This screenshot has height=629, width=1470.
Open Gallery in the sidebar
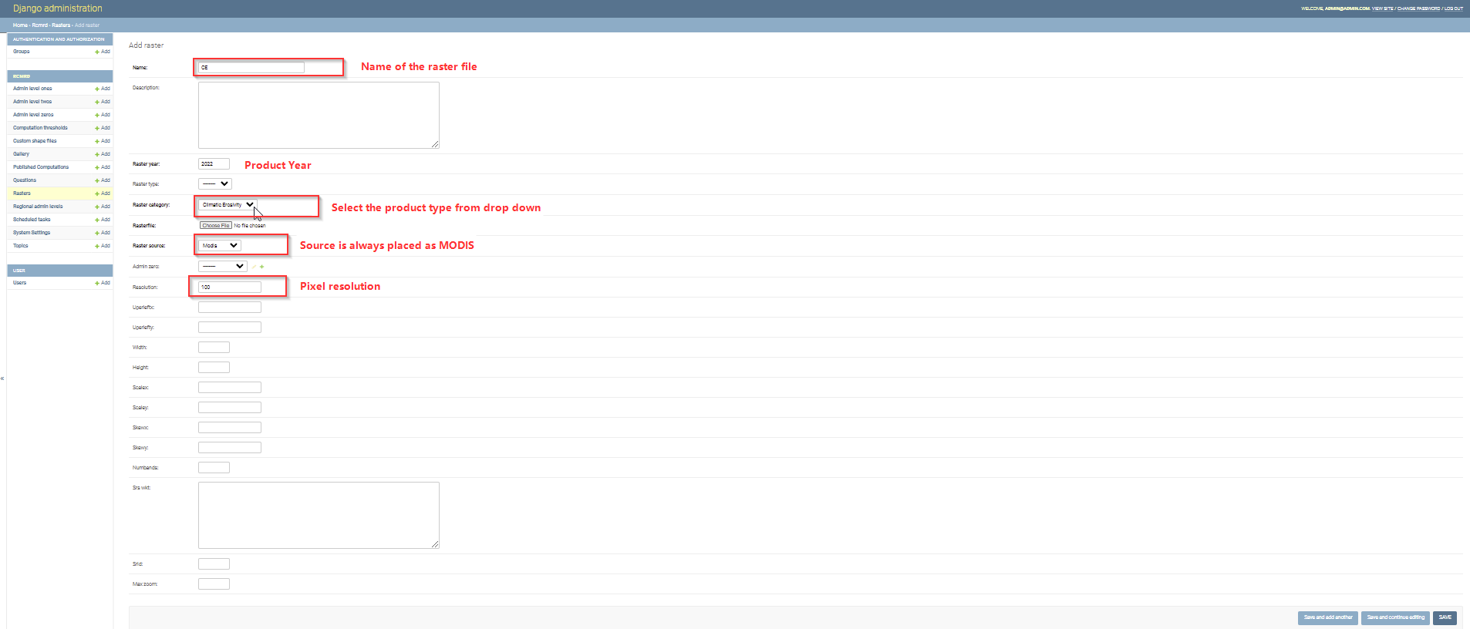(x=21, y=154)
